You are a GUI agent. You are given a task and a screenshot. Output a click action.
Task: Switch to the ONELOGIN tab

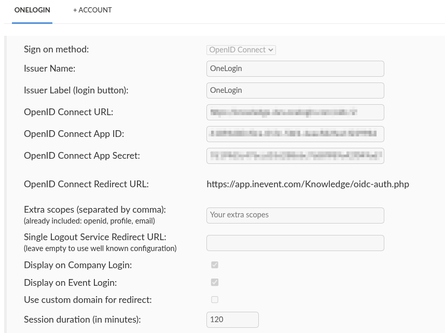(x=32, y=10)
